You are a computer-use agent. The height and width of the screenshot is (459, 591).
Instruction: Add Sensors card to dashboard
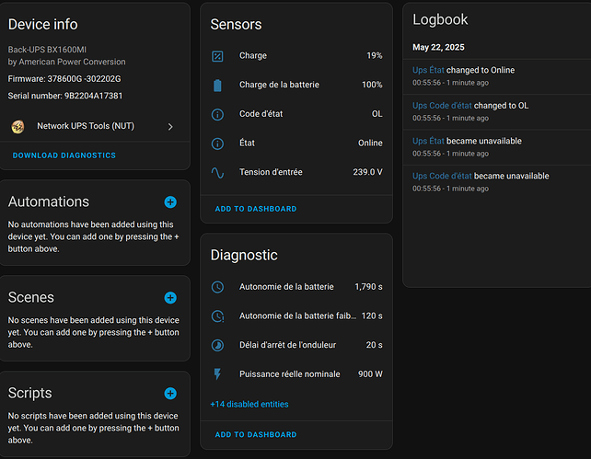click(x=255, y=209)
